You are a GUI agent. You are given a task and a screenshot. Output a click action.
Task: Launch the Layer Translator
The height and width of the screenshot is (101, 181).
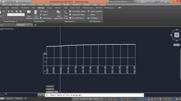pos(95,11)
